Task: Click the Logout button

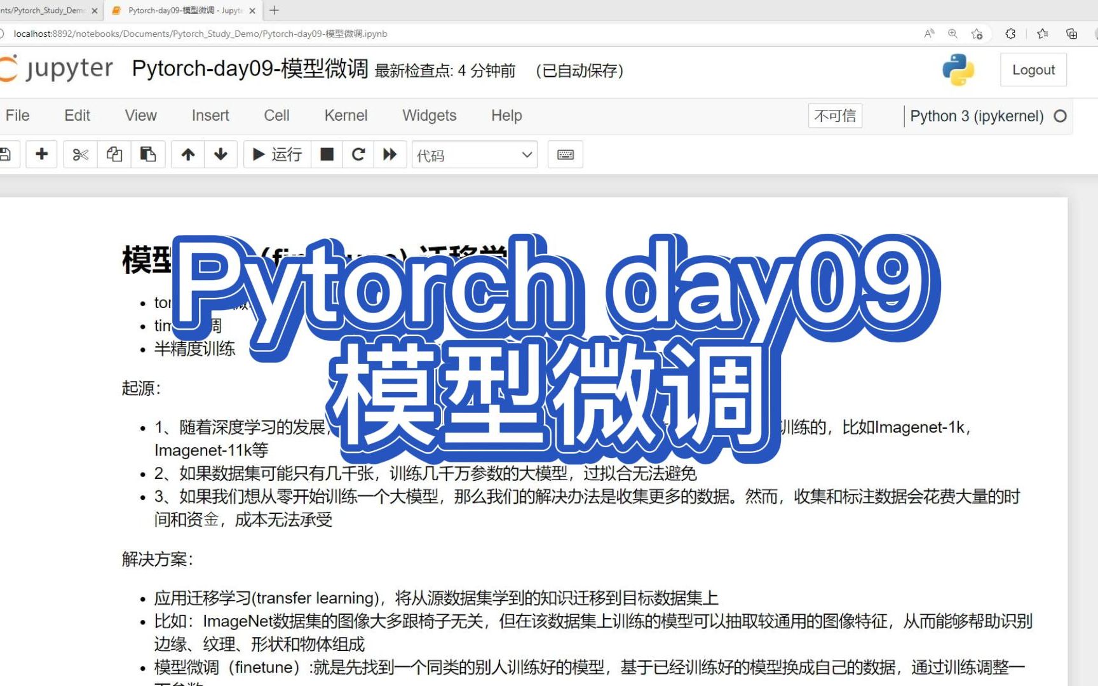Action: pos(1033,70)
